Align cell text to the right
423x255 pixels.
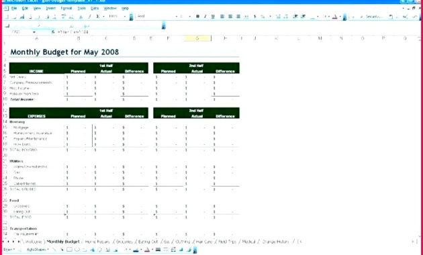(238, 17)
